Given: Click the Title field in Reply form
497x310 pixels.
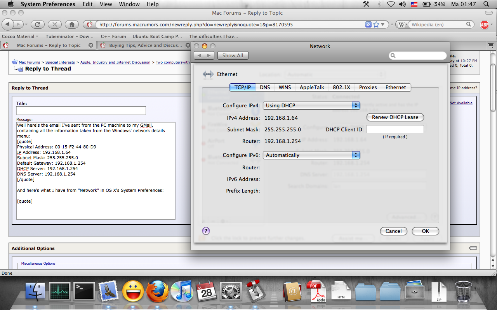Looking at the screenshot, I should 81,110.
